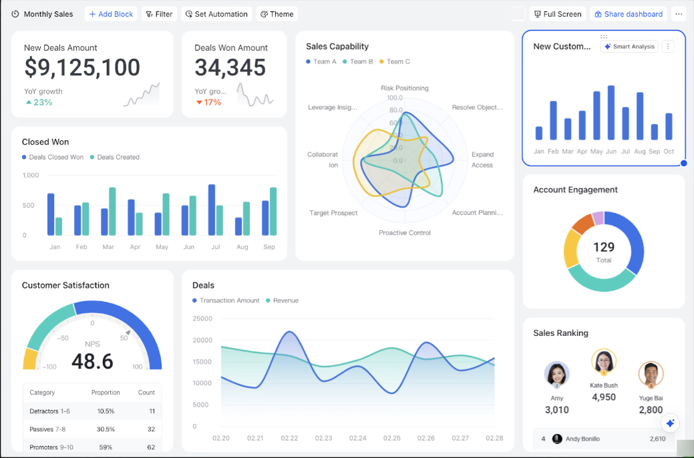Click the resize handle of New Customers block
Screen dimensions: 694x458
(683, 164)
